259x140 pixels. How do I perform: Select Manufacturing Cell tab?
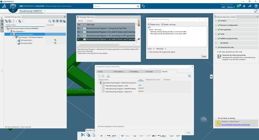click(31, 11)
